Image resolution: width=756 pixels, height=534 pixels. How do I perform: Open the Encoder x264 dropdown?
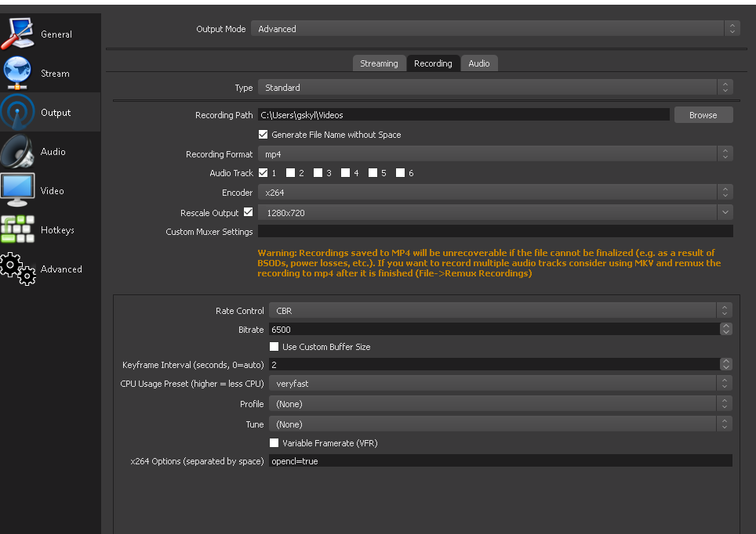point(495,192)
